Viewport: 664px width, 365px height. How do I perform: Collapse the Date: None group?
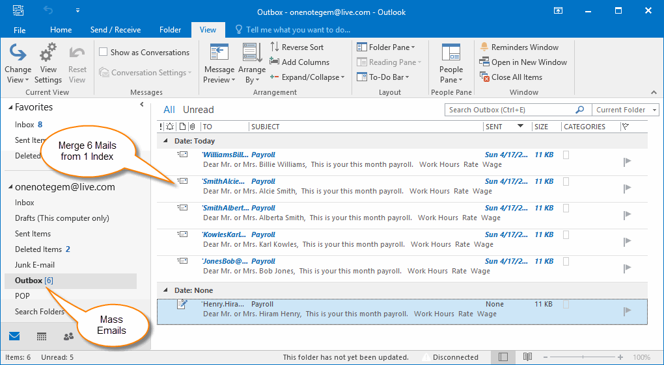pyautogui.click(x=165, y=291)
